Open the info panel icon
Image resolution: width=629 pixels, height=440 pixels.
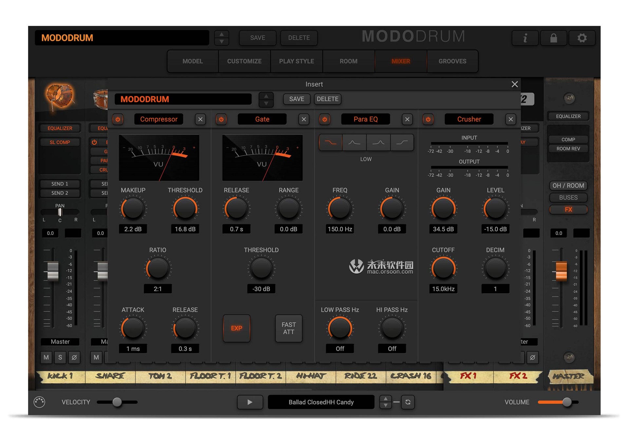pyautogui.click(x=525, y=38)
